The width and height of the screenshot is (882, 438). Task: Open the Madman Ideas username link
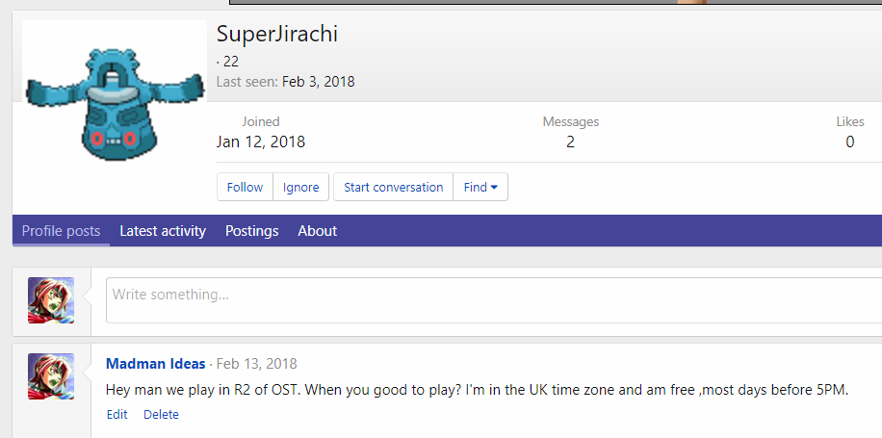(155, 364)
